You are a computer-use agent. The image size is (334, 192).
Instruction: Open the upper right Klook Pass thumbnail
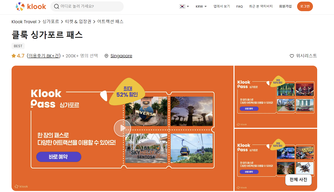(x=276, y=97)
